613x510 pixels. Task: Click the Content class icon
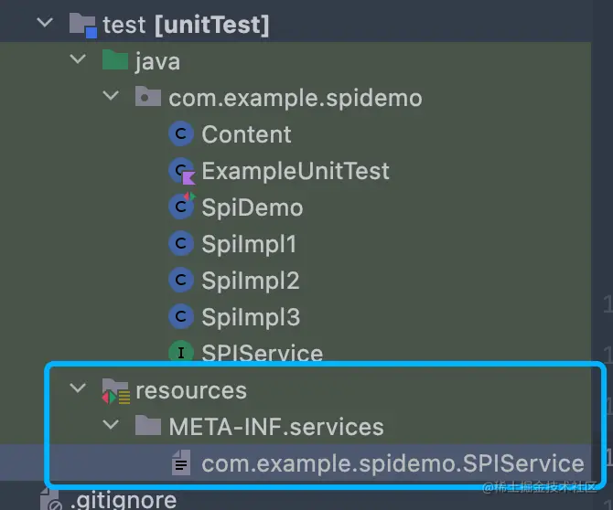(x=182, y=134)
